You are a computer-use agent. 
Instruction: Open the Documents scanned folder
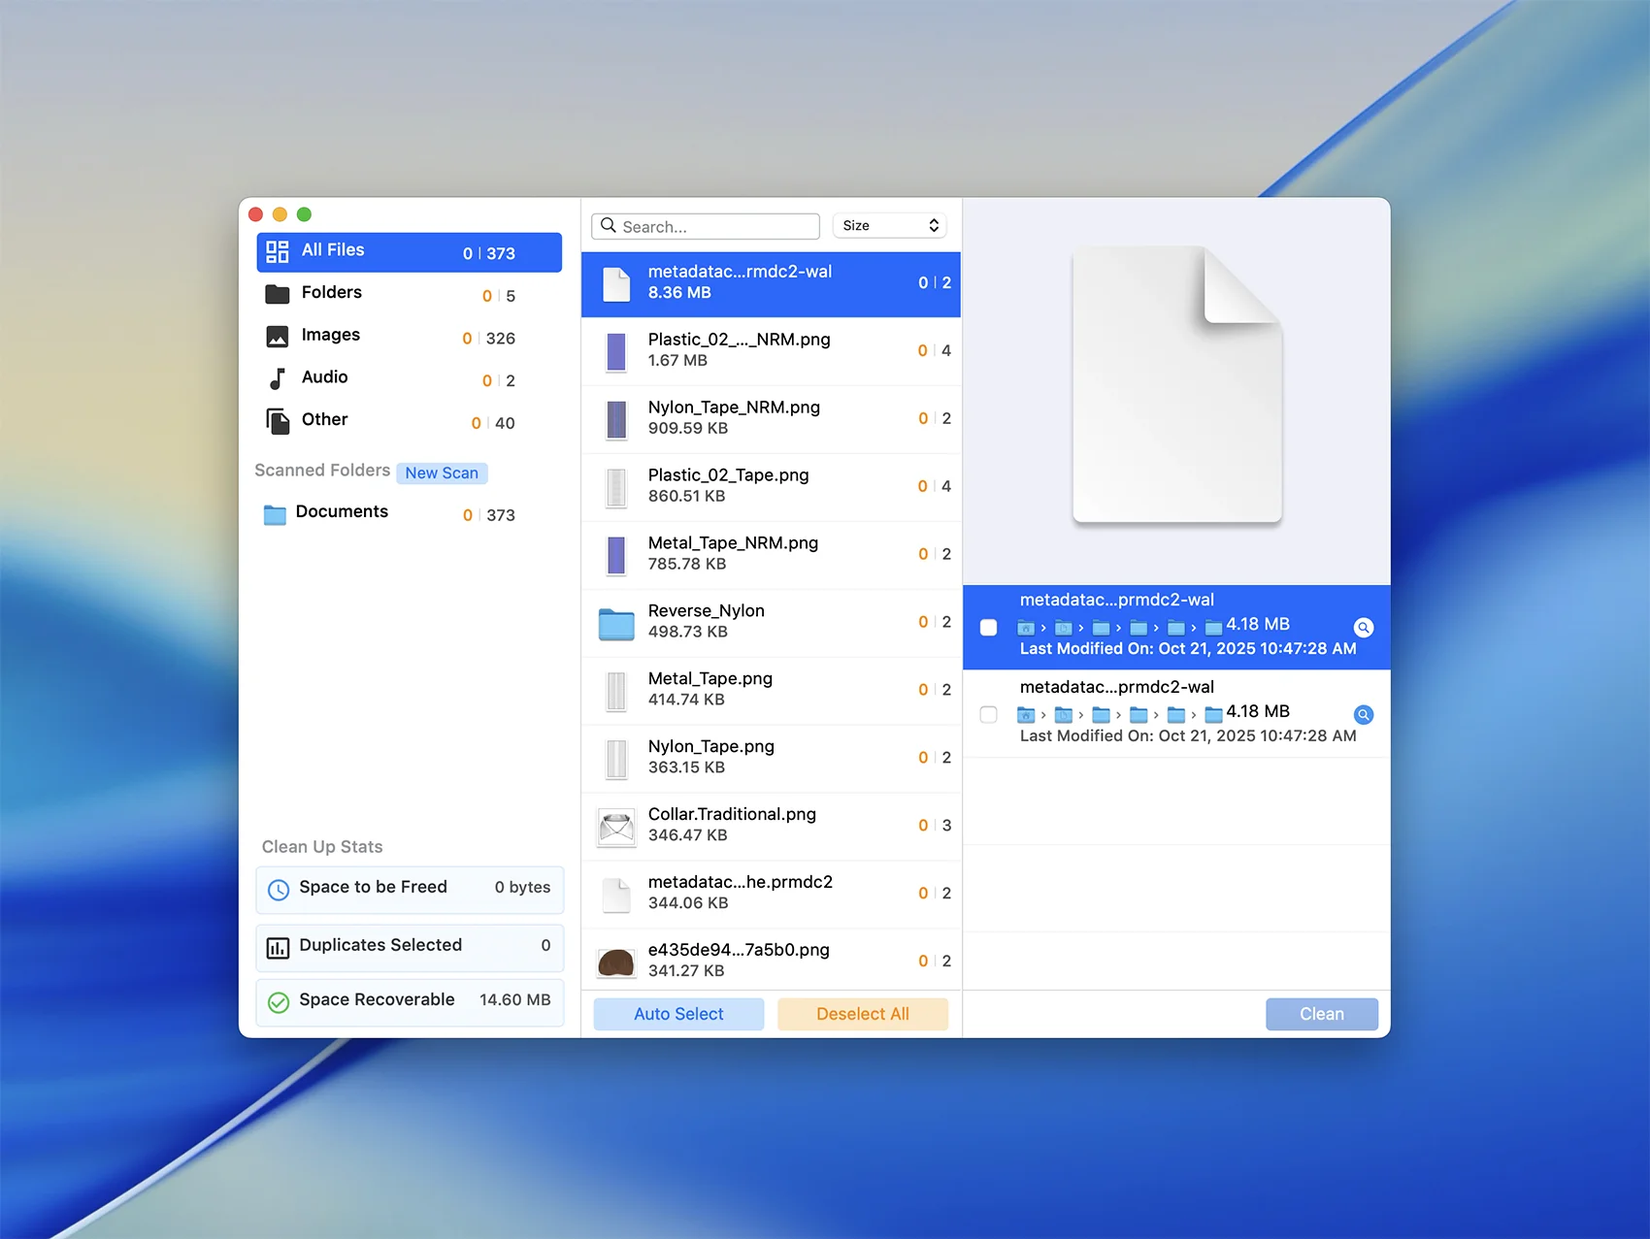tap(341, 512)
